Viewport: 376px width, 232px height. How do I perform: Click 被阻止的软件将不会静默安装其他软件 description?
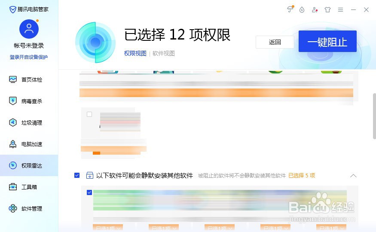(241, 176)
